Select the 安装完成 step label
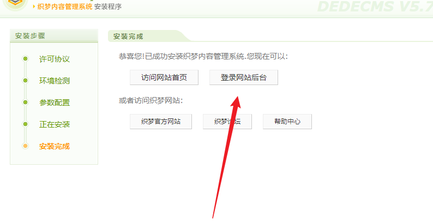Image resolution: width=433 pixels, height=223 pixels. (x=55, y=146)
